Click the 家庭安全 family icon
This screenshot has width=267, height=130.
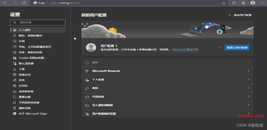click(x=15, y=75)
